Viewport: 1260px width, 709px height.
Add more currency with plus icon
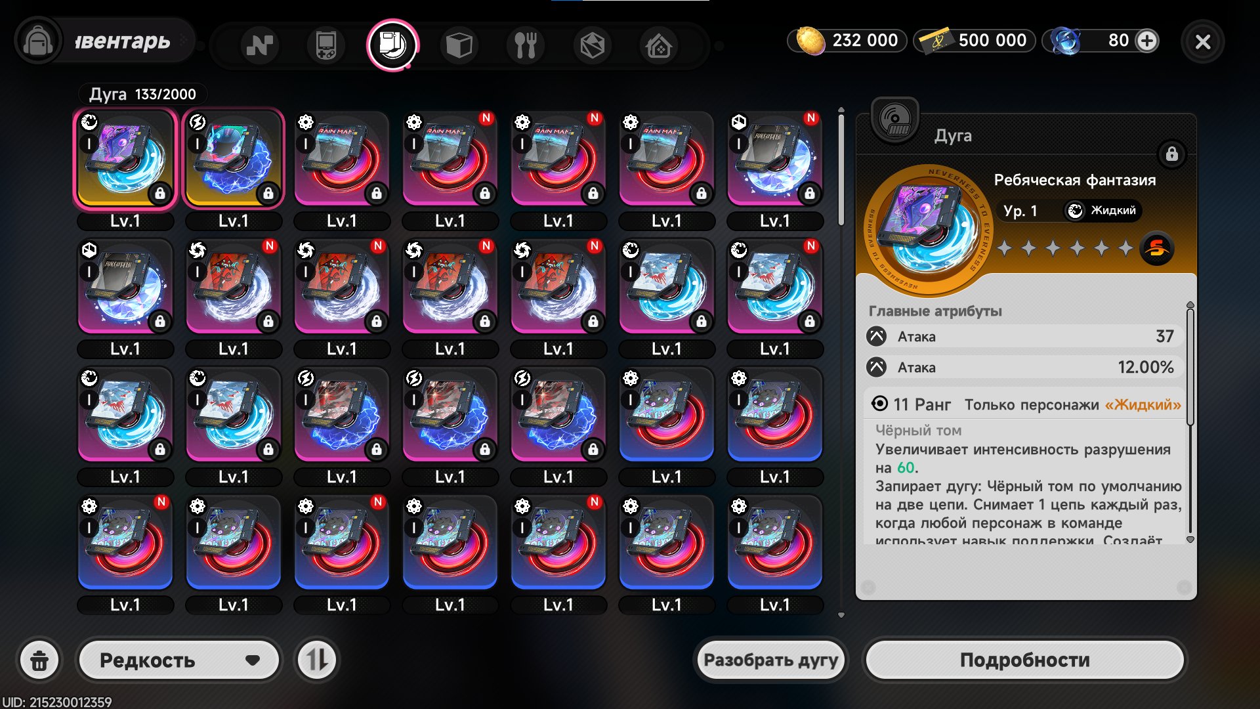point(1147,41)
